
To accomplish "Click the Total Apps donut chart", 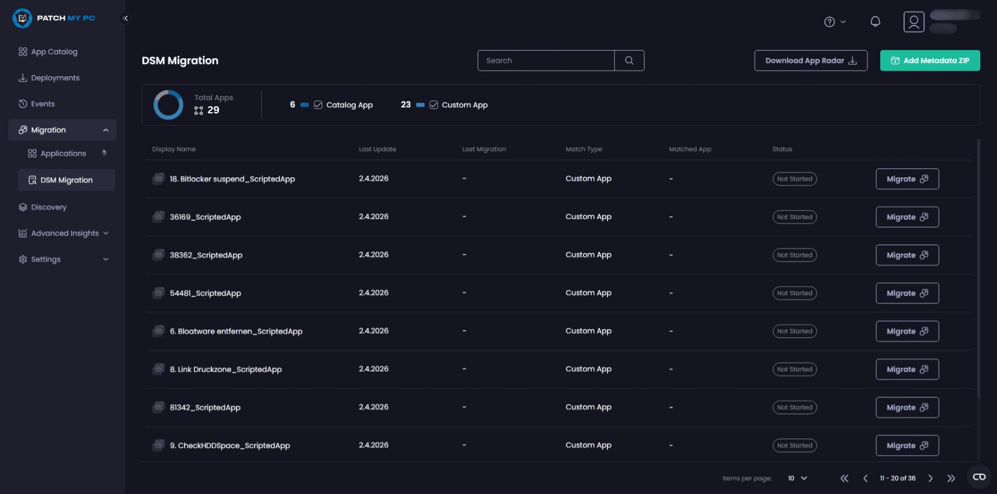I will point(168,104).
